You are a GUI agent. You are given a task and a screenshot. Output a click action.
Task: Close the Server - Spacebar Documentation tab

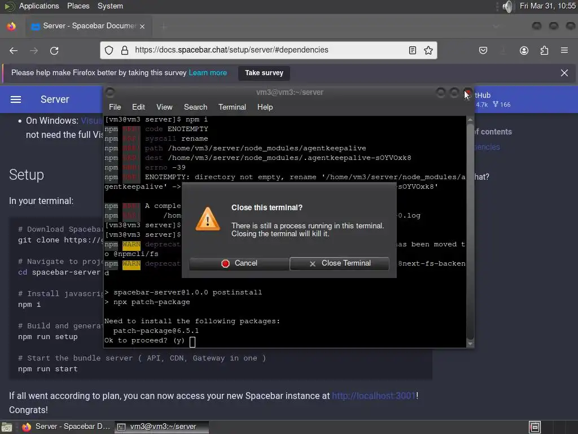click(x=142, y=26)
